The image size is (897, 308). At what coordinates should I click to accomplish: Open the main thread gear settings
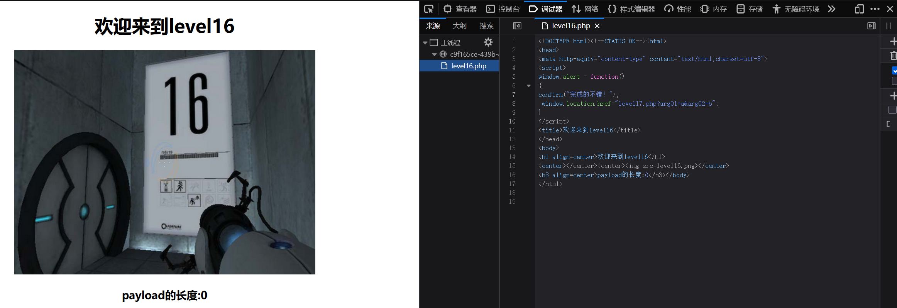click(x=488, y=42)
